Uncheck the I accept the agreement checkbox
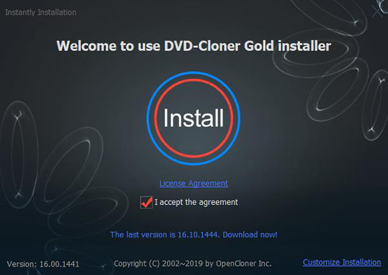 point(146,203)
